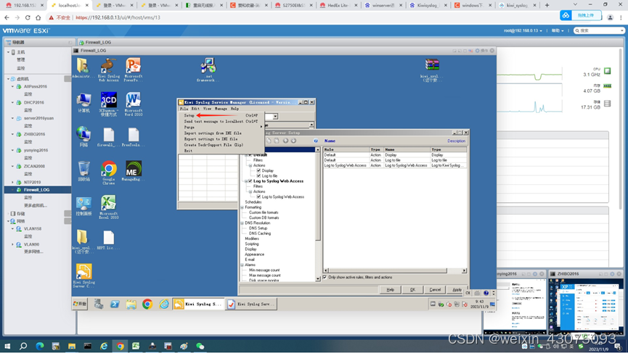The height and width of the screenshot is (353, 628).
Task: Click the Help button in Setup dialog
Action: 390,289
